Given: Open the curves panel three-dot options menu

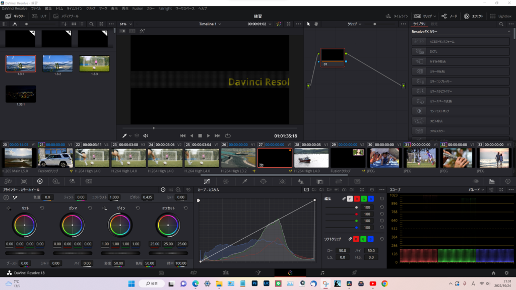Looking at the screenshot, I should click(x=382, y=190).
